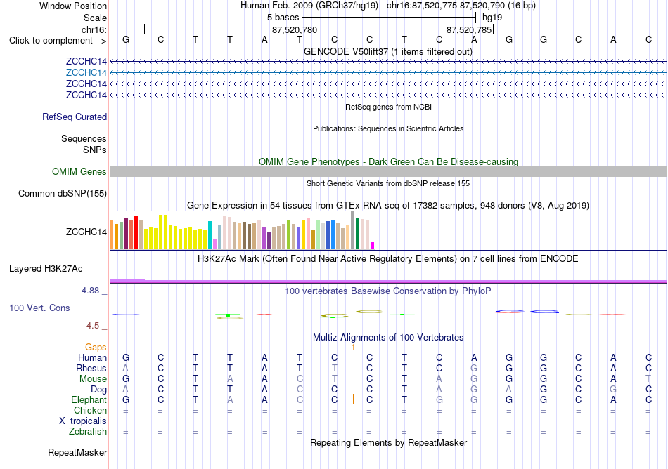Click the Common dbSNP(155) label
Screen dimensions: 668x469
[x=63, y=194]
